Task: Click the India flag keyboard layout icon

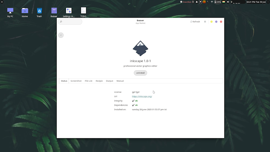Action: click(224, 2)
